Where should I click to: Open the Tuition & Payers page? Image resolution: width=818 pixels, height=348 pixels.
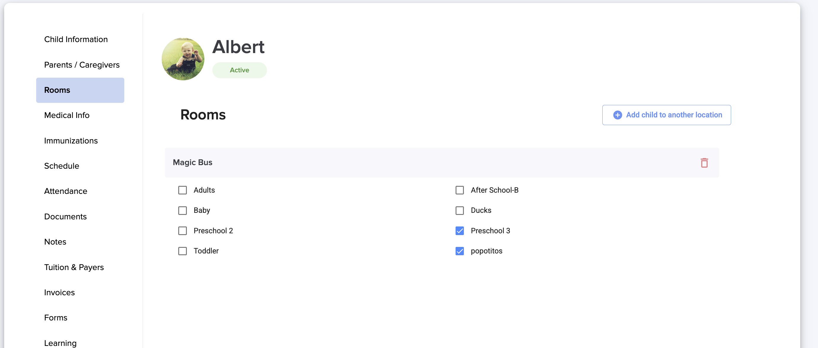(74, 267)
